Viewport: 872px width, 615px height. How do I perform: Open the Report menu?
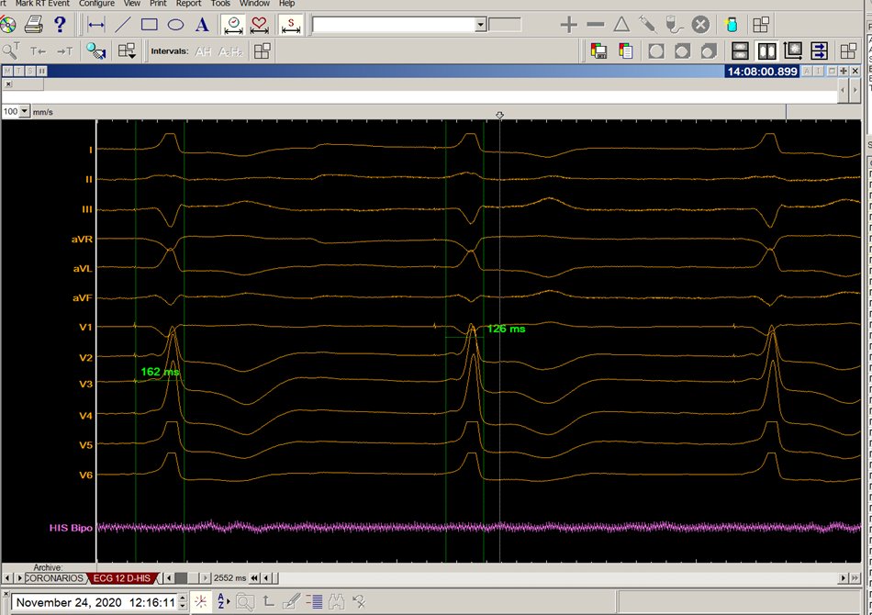188,4
